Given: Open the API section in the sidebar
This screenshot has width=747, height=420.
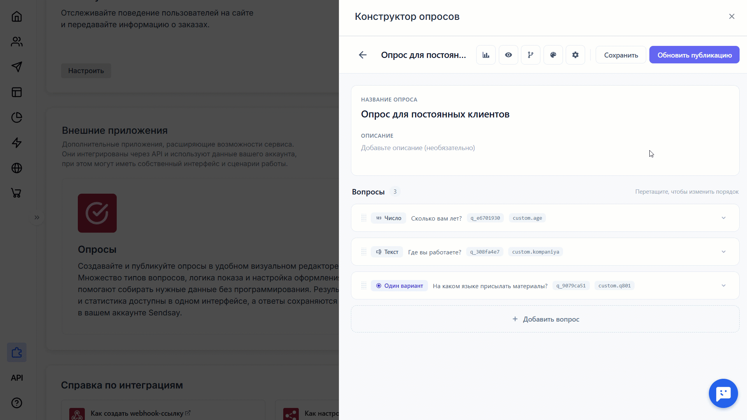Looking at the screenshot, I should click(x=17, y=378).
